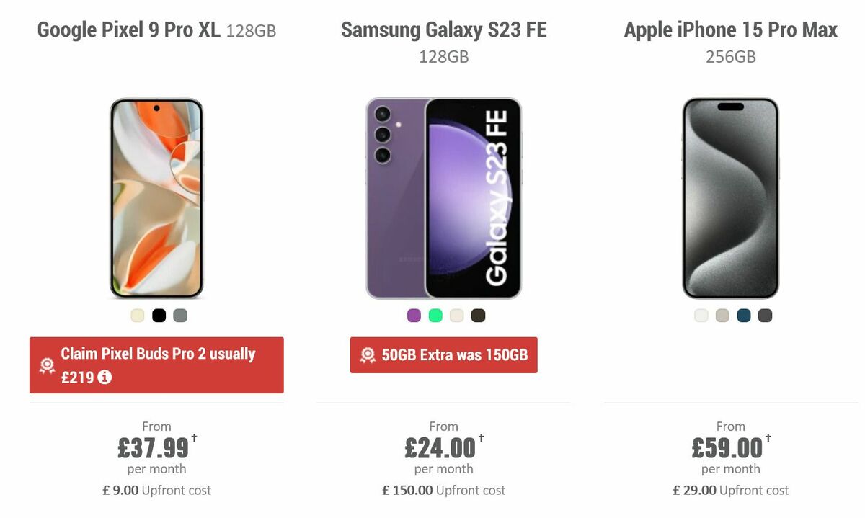Open the Apple iPhone 15 Pro Max product title
Image resolution: width=865 pixels, height=518 pixels.
[x=731, y=30]
